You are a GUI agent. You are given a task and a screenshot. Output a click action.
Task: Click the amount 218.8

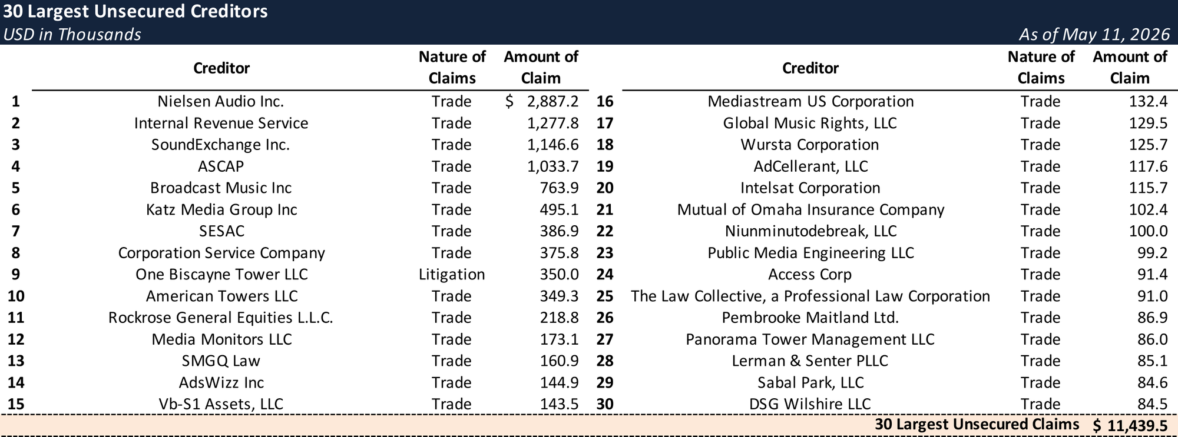point(559,318)
